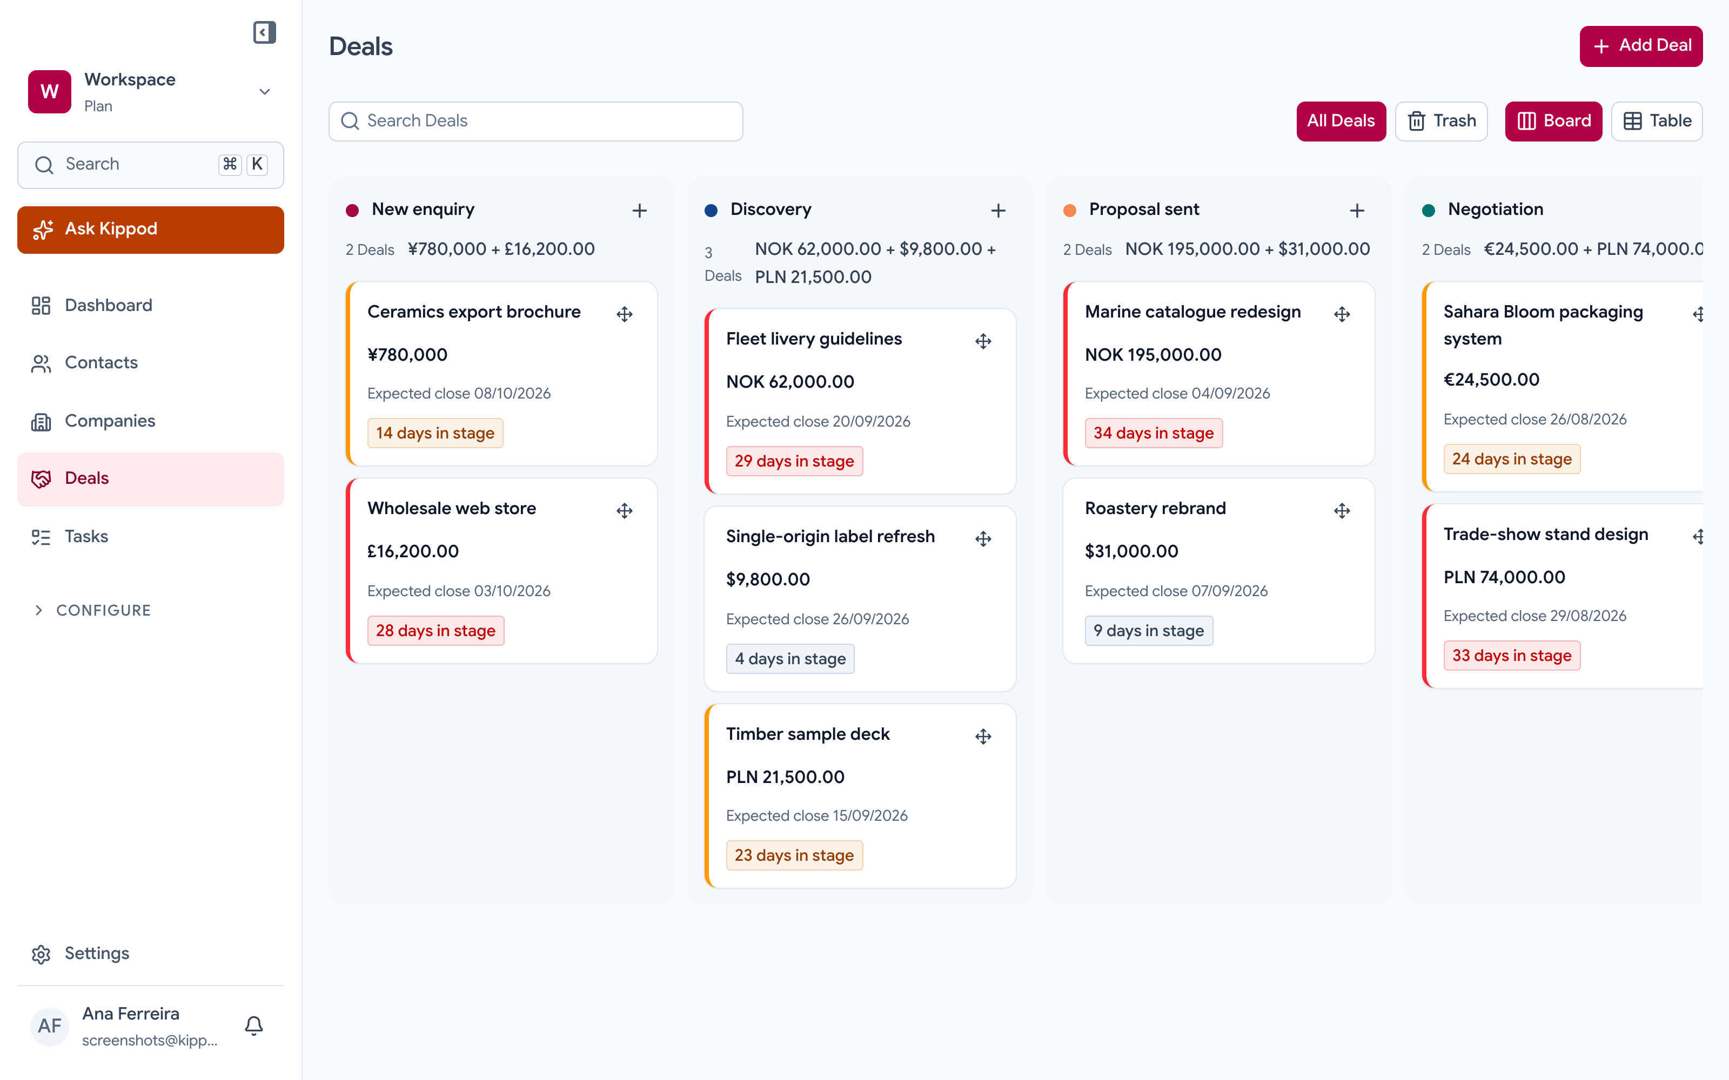Click the move handle on Roastery rebrand card
Screen dimensions: 1729x1080
pos(1342,511)
